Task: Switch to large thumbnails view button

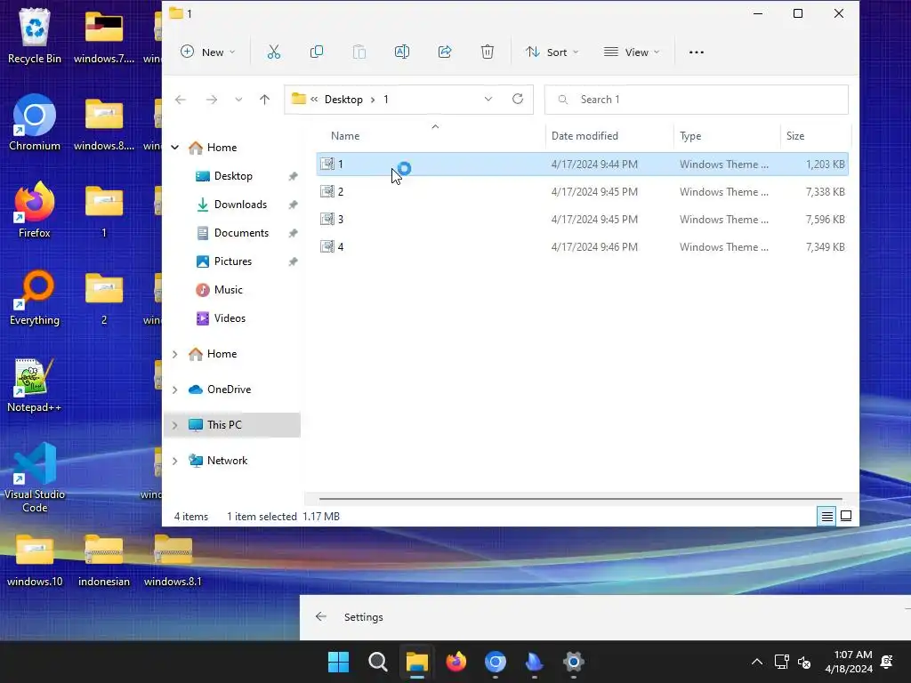Action: 846,516
